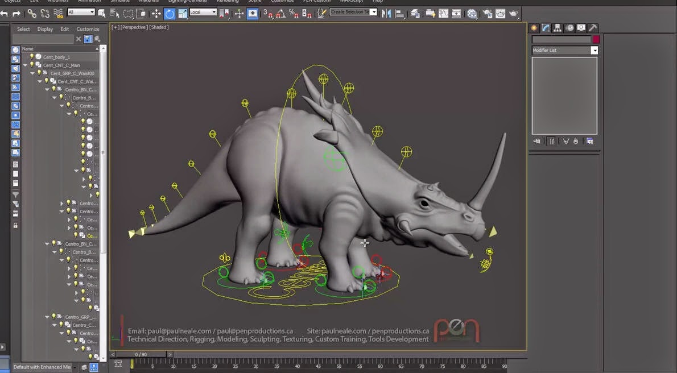Select Cent_body_1 in the scene tree
The height and width of the screenshot is (373, 677).
tap(56, 57)
